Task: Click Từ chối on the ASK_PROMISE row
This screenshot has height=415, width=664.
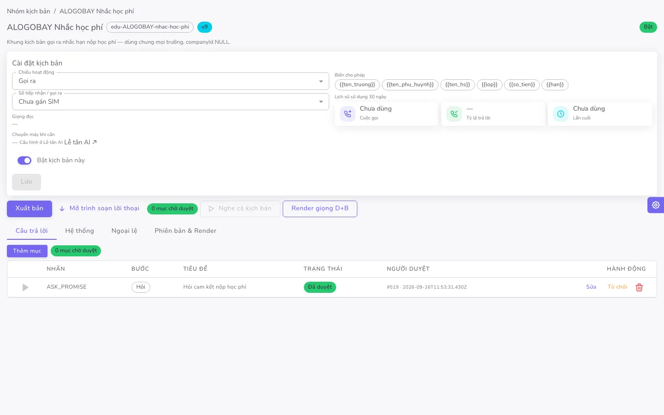Action: tap(617, 287)
